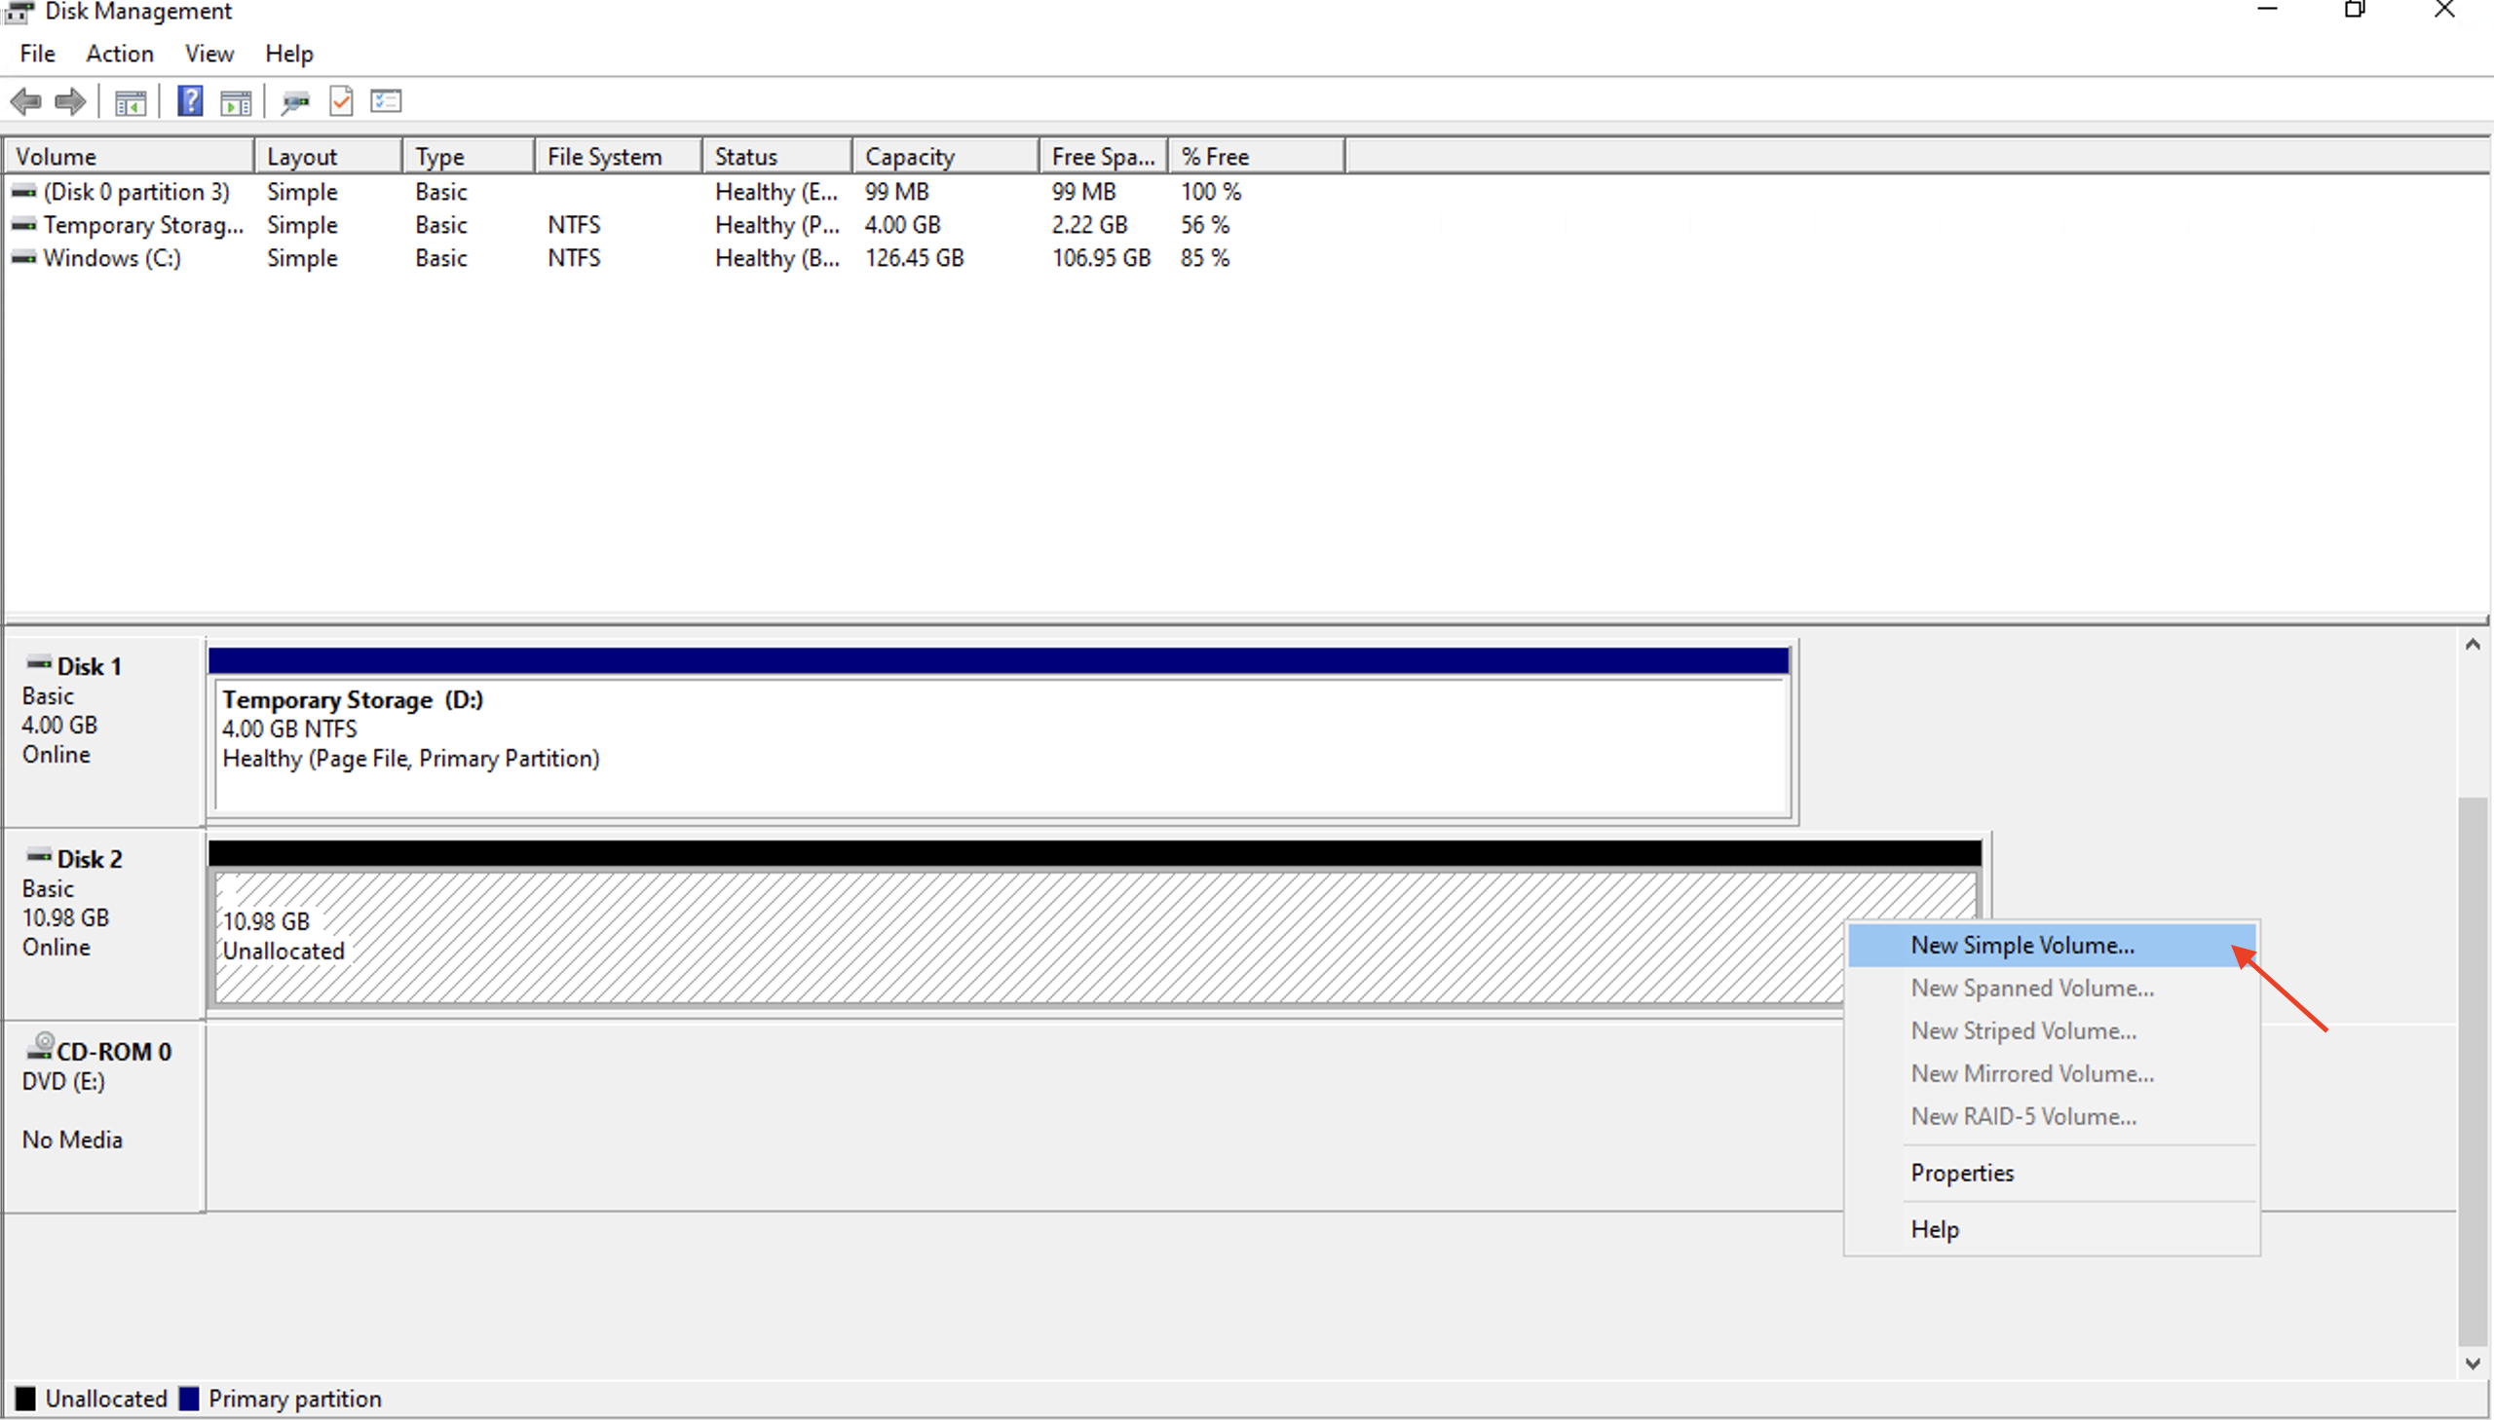
Task: Click New Spanned Volume context menu entry
Action: pyautogui.click(x=2052, y=988)
